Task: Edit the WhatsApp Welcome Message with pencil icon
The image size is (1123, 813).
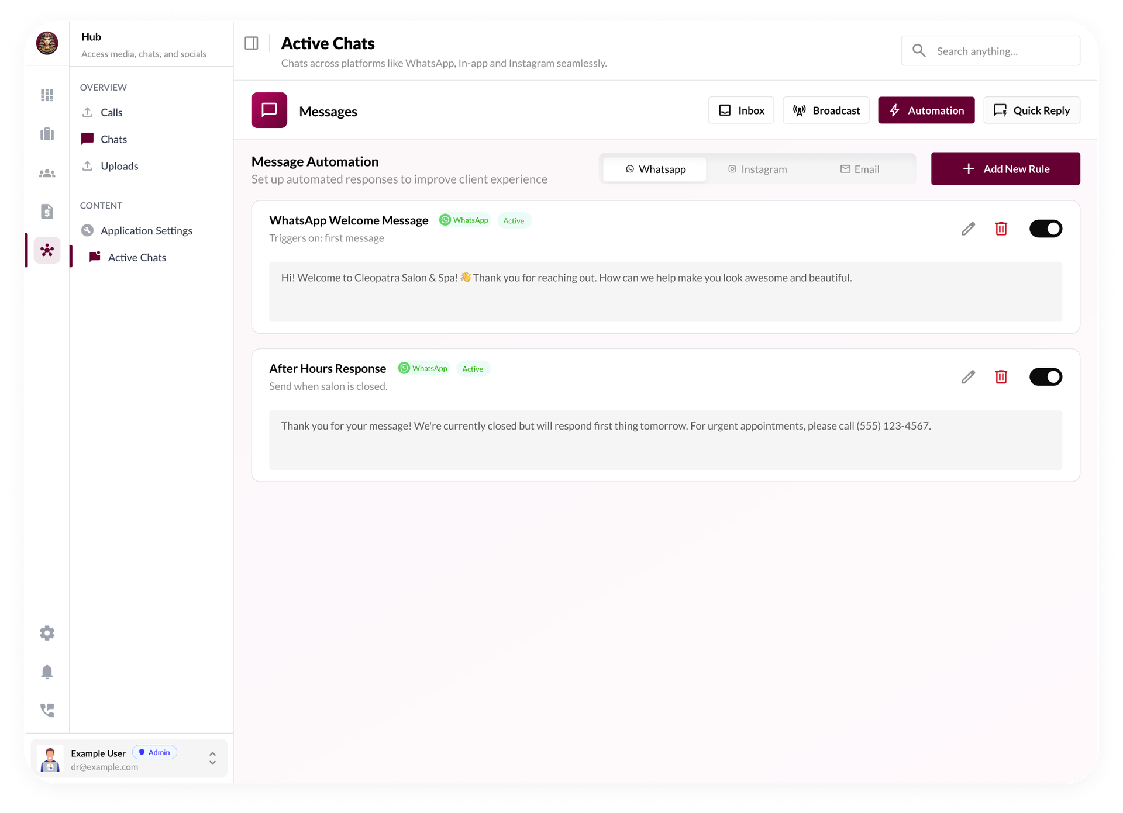Action: 969,229
